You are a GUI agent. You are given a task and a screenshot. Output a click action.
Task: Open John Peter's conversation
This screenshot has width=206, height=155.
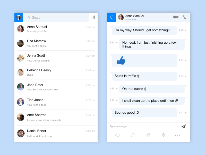tap(56, 87)
